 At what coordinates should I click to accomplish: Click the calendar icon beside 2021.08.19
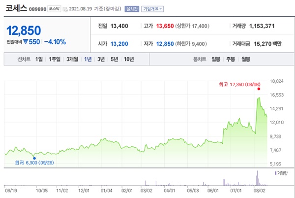pos(65,9)
